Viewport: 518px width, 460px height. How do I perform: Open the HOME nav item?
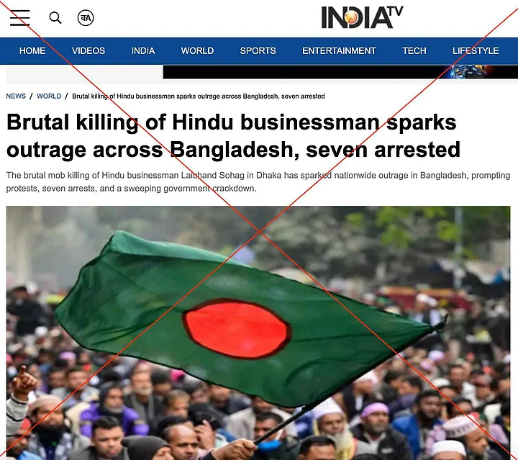[32, 51]
